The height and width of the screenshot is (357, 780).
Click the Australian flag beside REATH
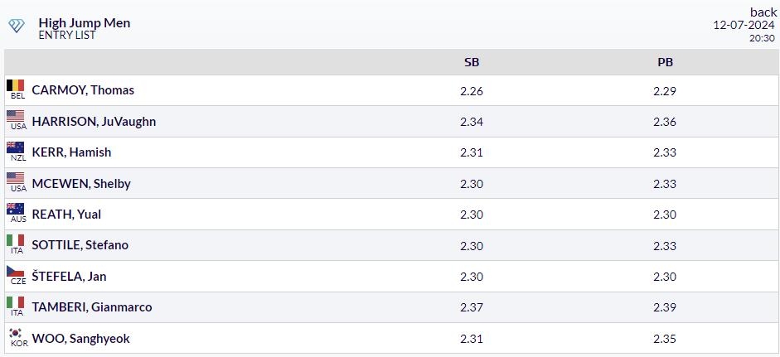click(16, 210)
